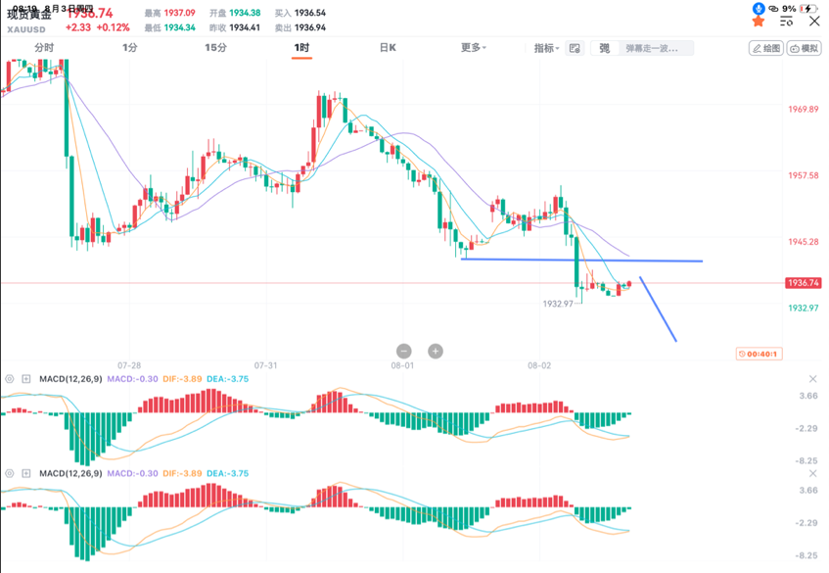This screenshot has height=573, width=829.
Task: Select the 日K chart tab
Action: pos(388,47)
